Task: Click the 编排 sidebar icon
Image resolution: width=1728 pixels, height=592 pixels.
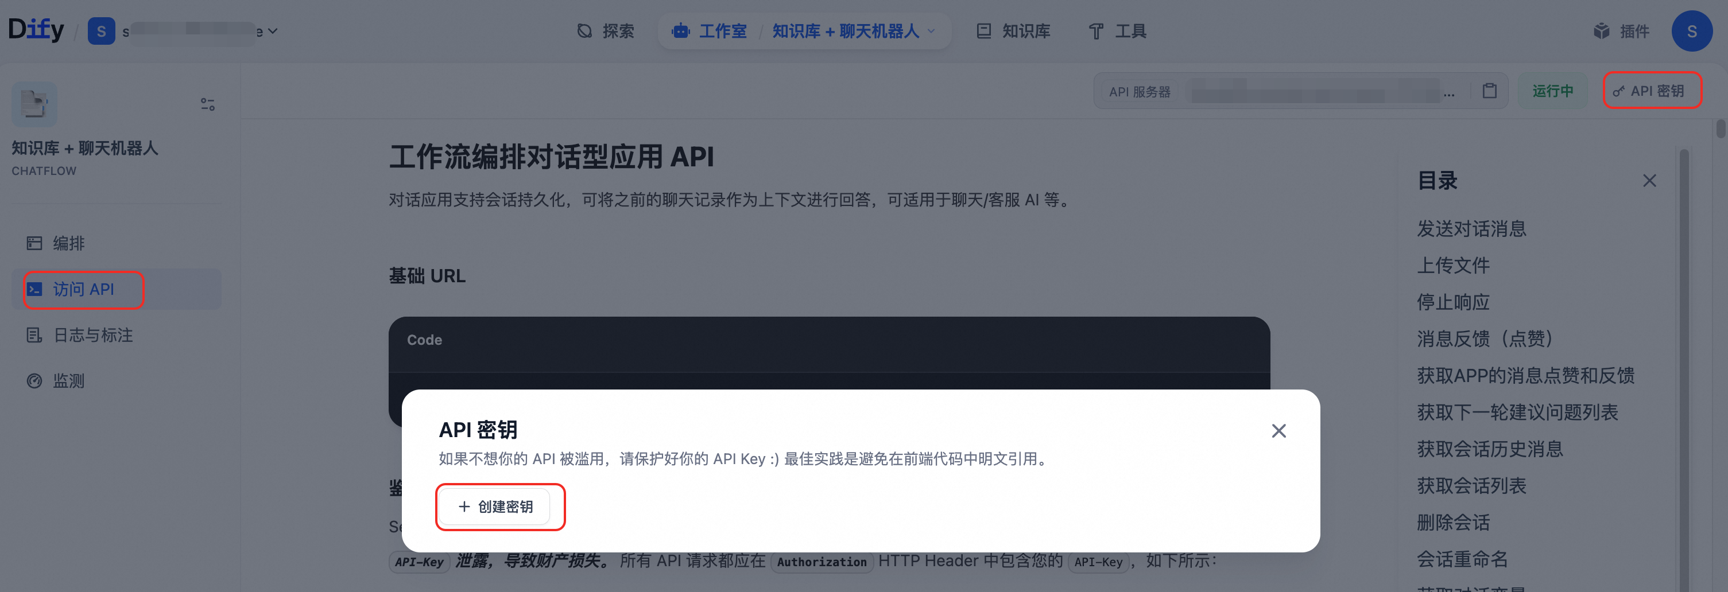Action: (34, 243)
